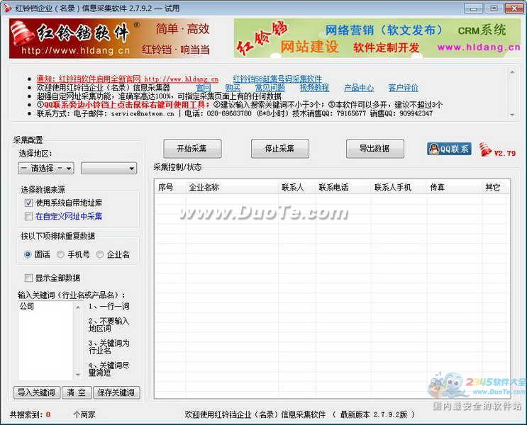Click the 导入关键词 button
The width and height of the screenshot is (527, 425).
coord(37,392)
